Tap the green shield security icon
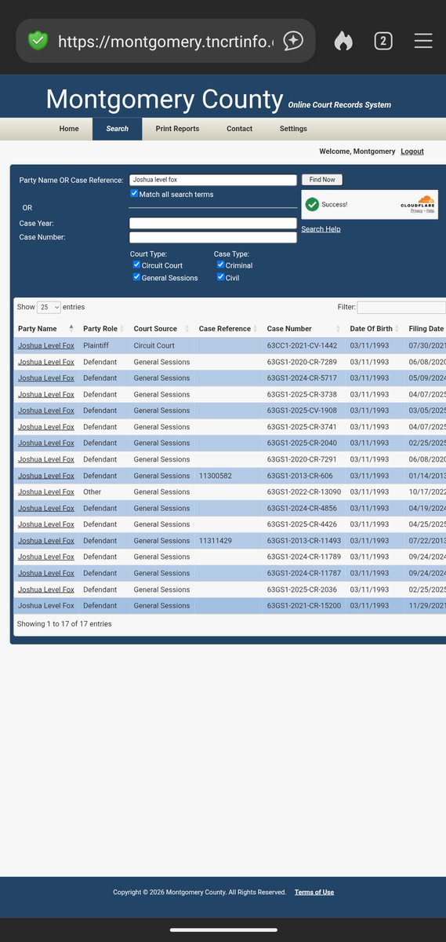The height and width of the screenshot is (942, 446). [x=38, y=41]
